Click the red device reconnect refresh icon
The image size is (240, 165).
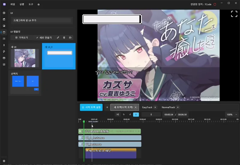click(215, 4)
